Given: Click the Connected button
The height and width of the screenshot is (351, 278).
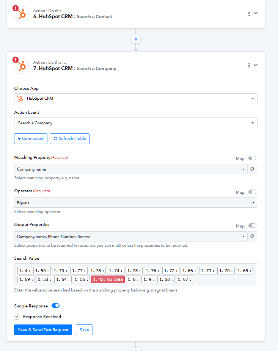Looking at the screenshot, I should [31, 139].
